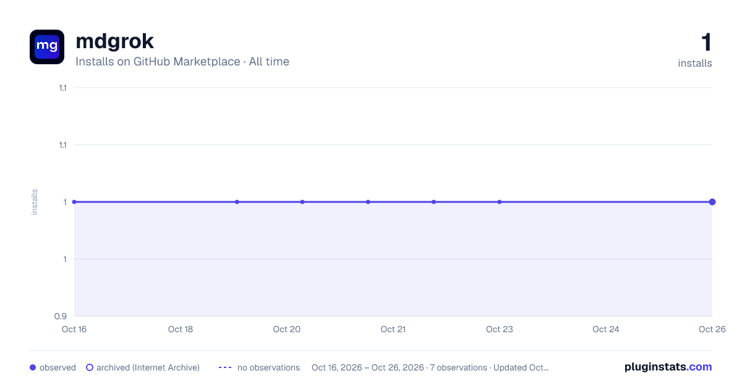Open the pluginstats.com link
Screen dimensions: 742x389
click(x=668, y=367)
